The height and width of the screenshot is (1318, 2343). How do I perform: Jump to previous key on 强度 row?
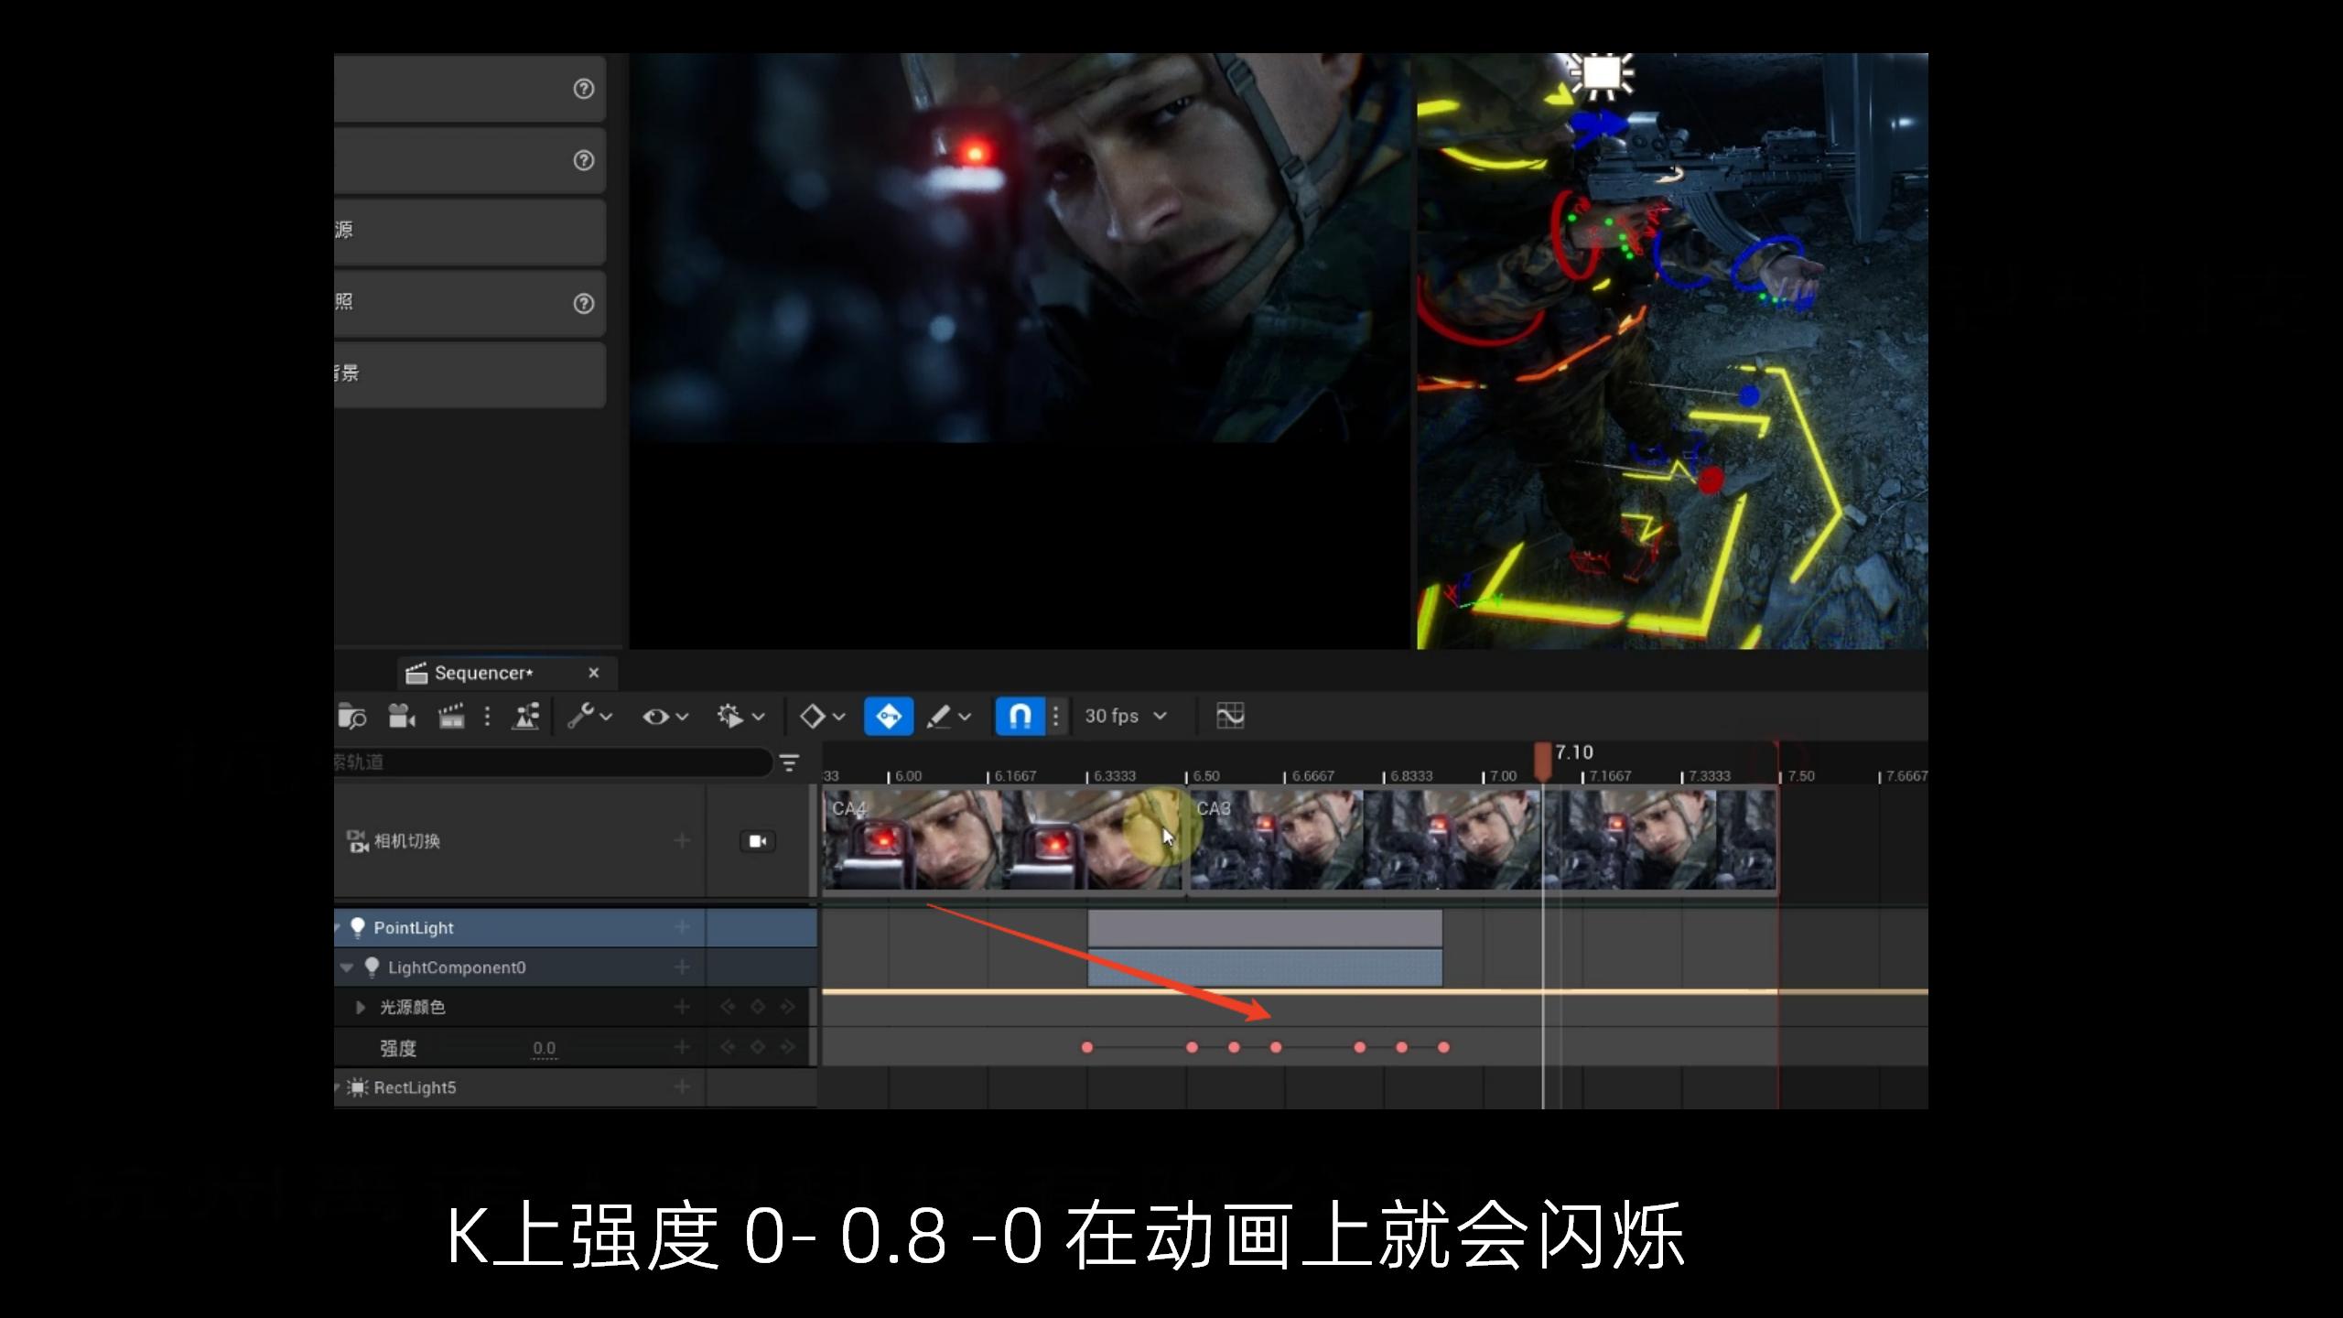[729, 1047]
